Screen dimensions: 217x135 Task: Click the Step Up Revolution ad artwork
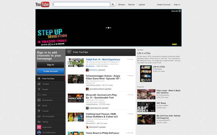click(52, 37)
